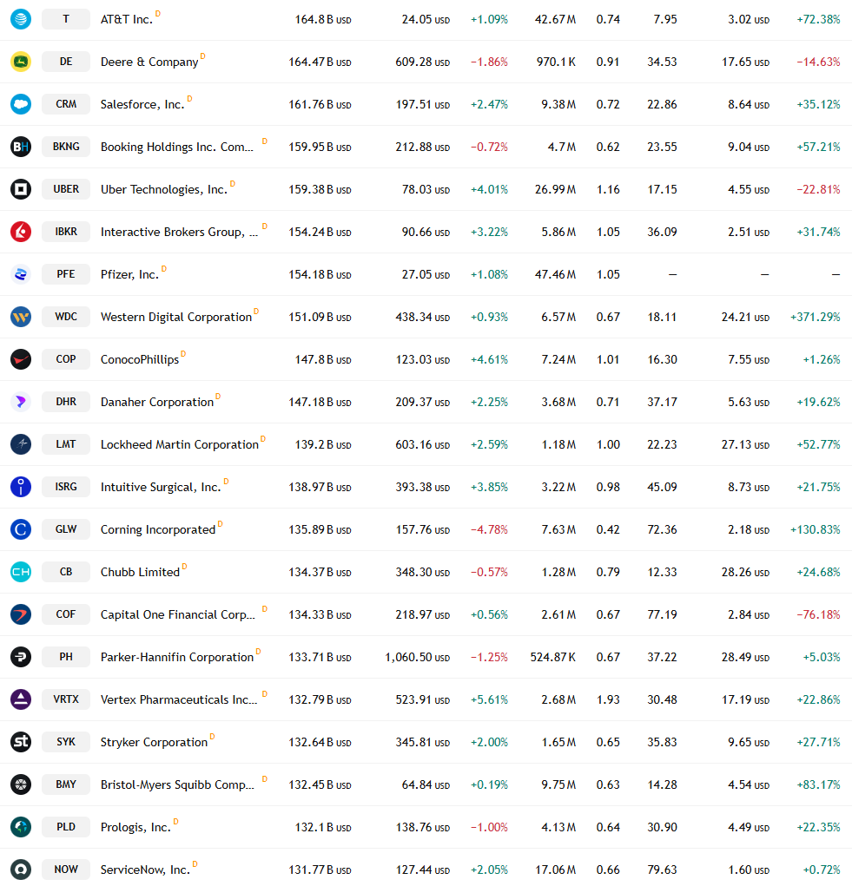This screenshot has height=886, width=852.
Task: Select the PFE ticker badge
Action: 66,274
